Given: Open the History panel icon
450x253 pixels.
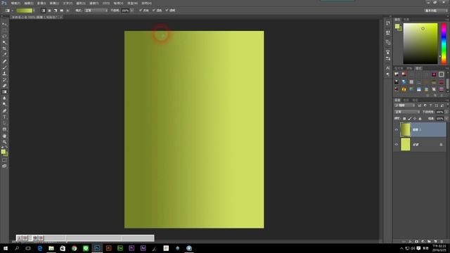Looking at the screenshot, I should [388, 23].
